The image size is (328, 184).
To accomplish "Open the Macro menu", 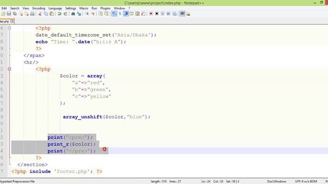I will (84, 8).
